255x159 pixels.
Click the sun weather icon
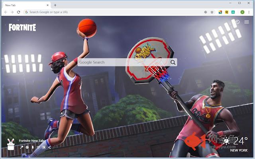226,141
